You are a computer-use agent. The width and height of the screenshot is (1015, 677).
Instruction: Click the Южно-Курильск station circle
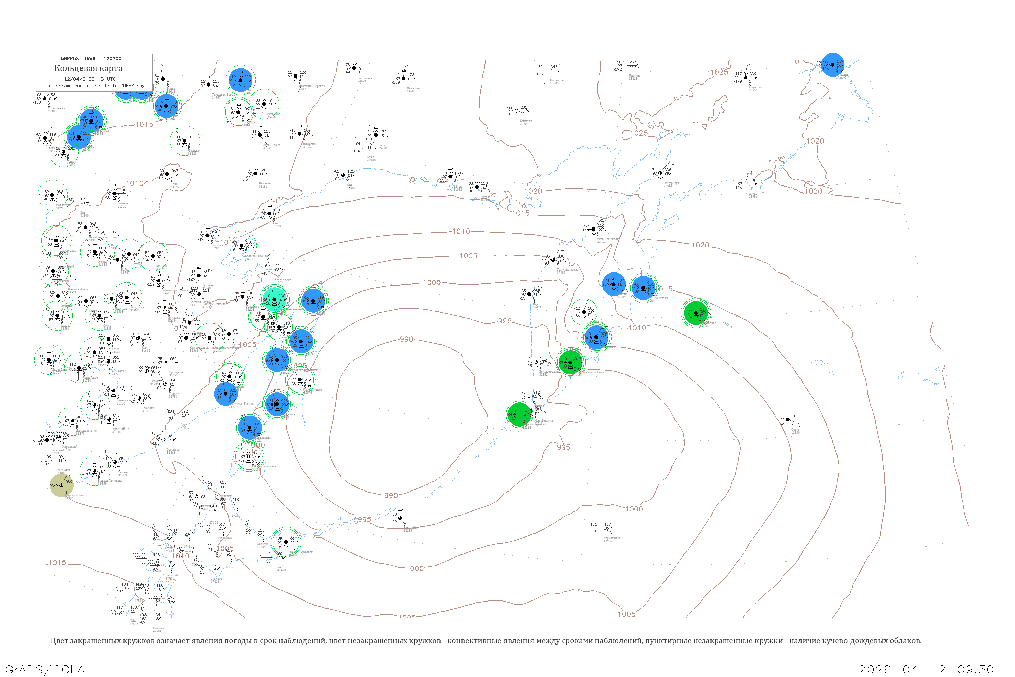(x=286, y=542)
